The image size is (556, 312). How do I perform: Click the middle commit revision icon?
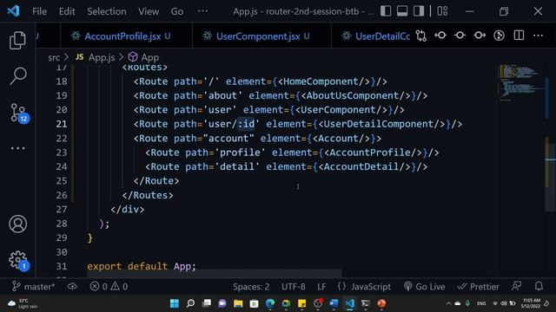tap(460, 36)
